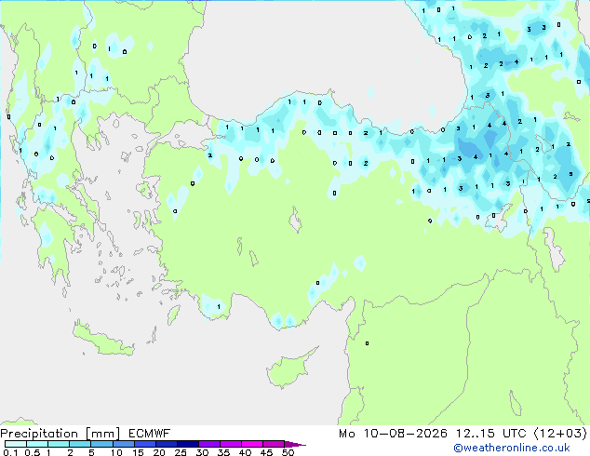Select the 35–40 mm legend swatch
Screen dimensions: 590x456
coord(230,444)
